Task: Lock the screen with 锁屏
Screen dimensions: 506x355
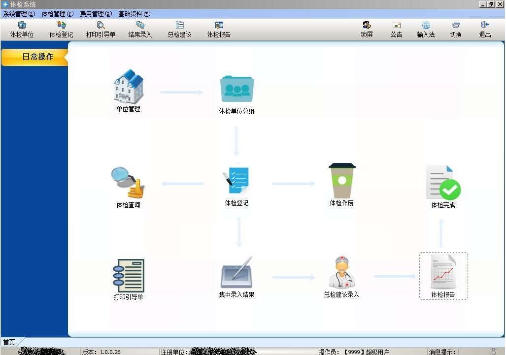Action: click(367, 30)
